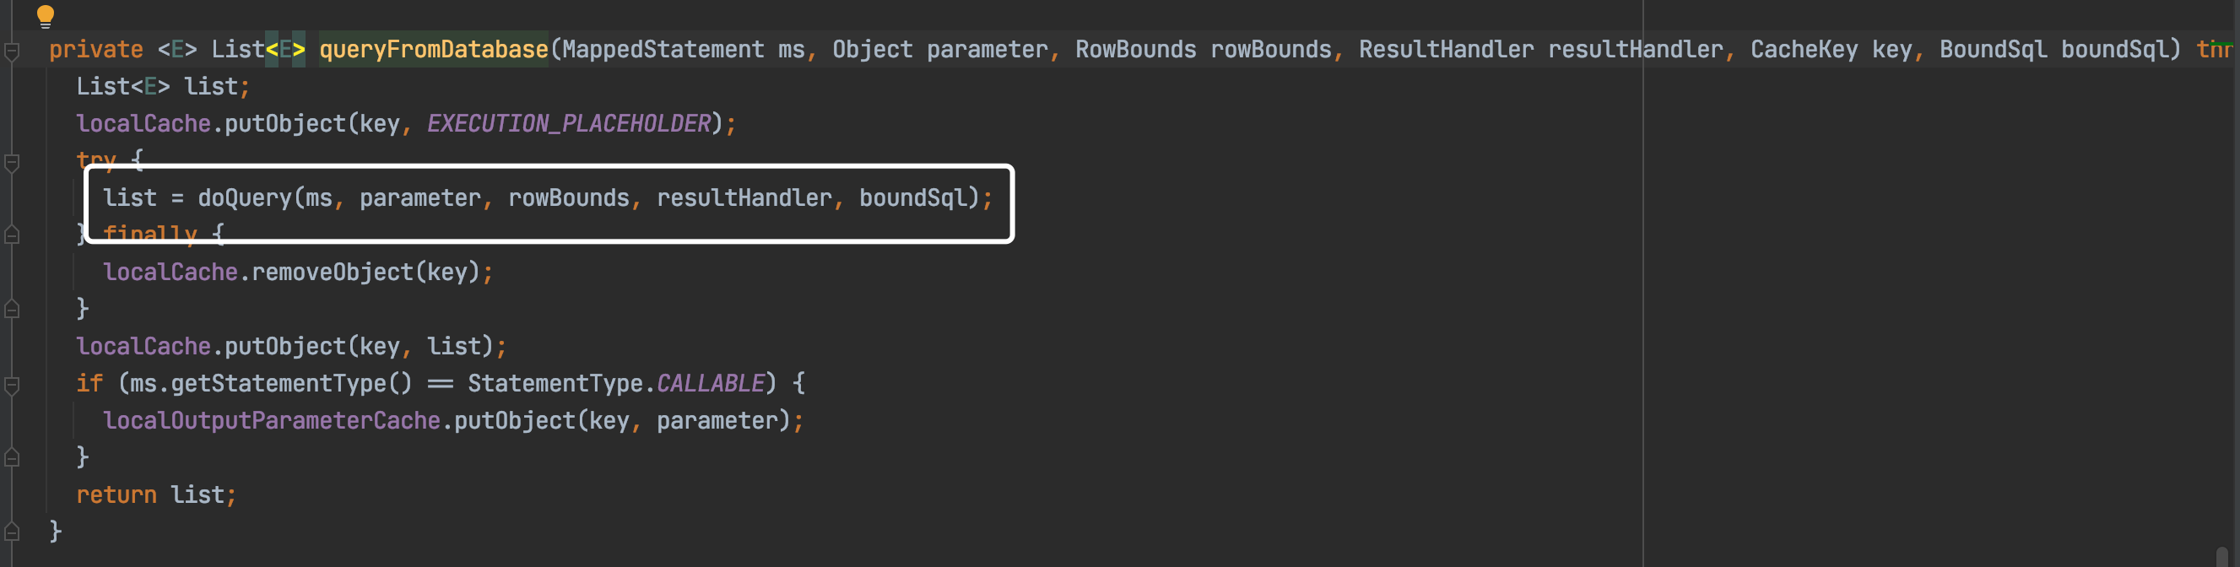Collapse the finally block fold marker in gutter

pos(12,235)
